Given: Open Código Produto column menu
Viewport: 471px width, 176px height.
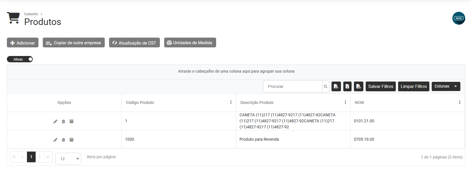Looking at the screenshot, I should coord(231,102).
